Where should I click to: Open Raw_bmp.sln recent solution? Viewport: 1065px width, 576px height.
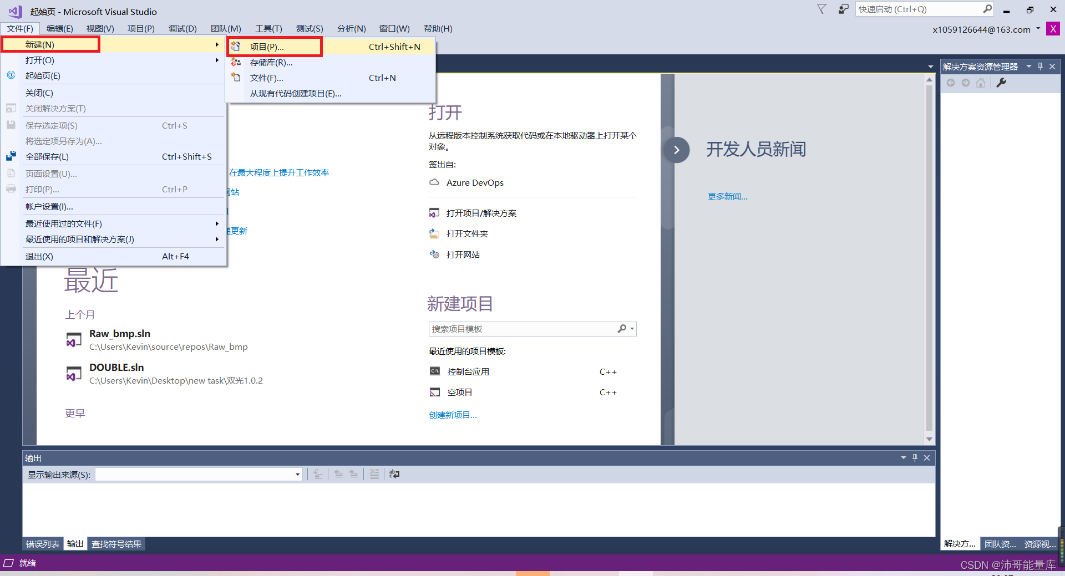tap(120, 333)
